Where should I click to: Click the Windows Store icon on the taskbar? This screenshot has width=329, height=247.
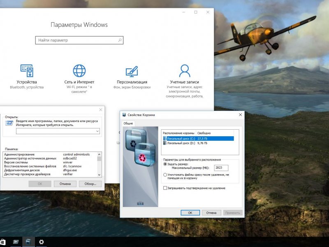click(2, 242)
